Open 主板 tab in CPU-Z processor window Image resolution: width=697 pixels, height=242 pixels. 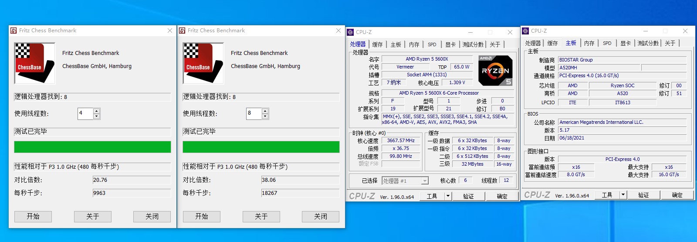396,44
